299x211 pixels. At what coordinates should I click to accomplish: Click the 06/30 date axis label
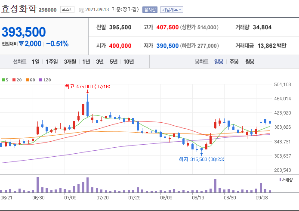click(x=38, y=198)
